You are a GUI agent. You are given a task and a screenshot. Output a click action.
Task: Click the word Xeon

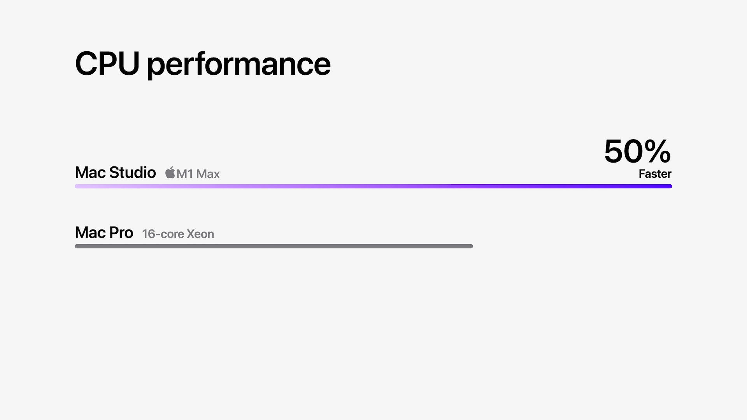tap(200, 234)
